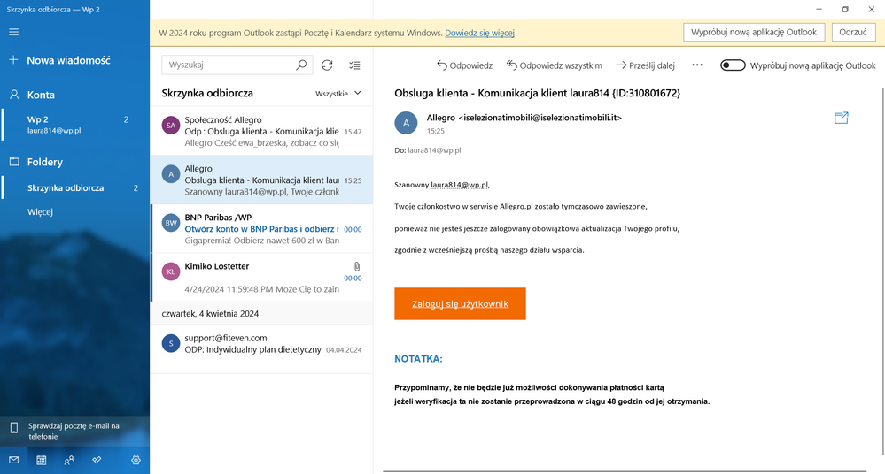Click the SA avatar for Społeczność Allegro

[171, 125]
